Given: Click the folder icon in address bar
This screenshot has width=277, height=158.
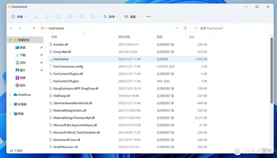Looking at the screenshot, I should (x=42, y=28).
